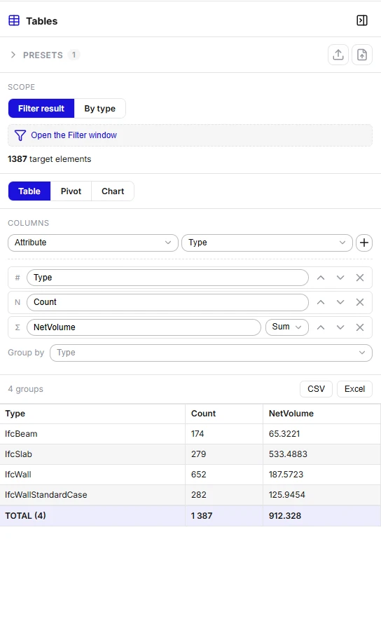The height and width of the screenshot is (619, 381).
Task: Click the filter funnel icon
Action: pyautogui.click(x=20, y=135)
